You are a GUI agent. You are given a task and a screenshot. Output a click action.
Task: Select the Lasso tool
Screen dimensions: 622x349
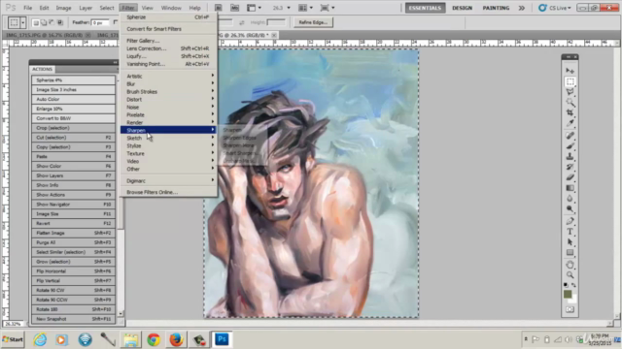[570, 92]
